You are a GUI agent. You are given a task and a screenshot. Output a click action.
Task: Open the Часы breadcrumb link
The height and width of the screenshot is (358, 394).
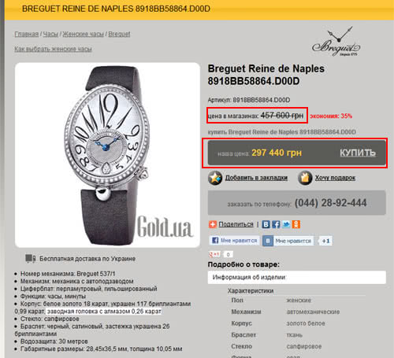tap(50, 34)
